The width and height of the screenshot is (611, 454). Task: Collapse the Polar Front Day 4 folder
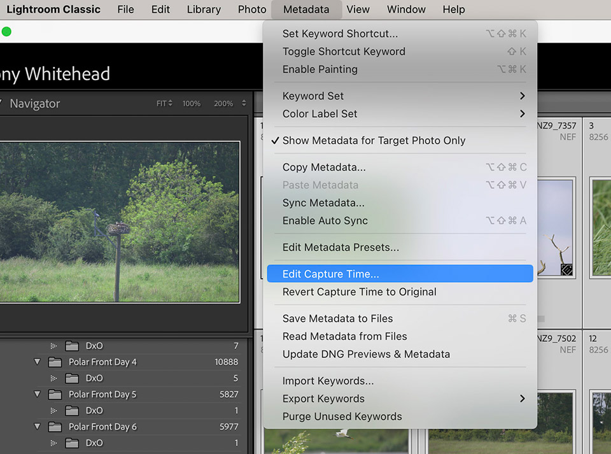click(x=38, y=362)
